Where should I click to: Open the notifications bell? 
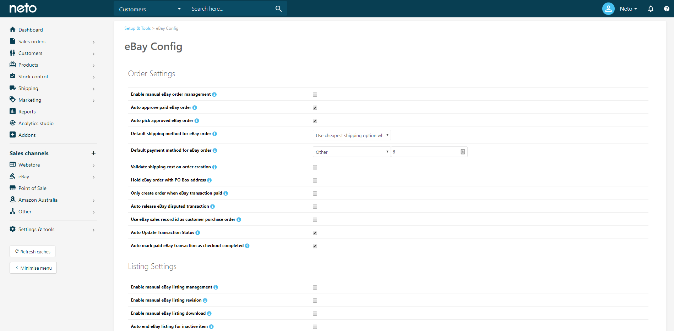[x=651, y=9]
